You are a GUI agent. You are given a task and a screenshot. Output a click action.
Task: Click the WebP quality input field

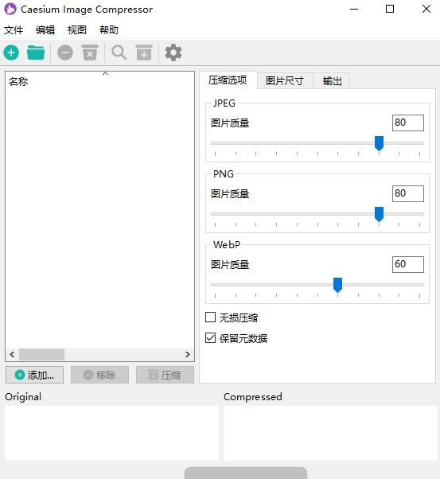tap(408, 264)
